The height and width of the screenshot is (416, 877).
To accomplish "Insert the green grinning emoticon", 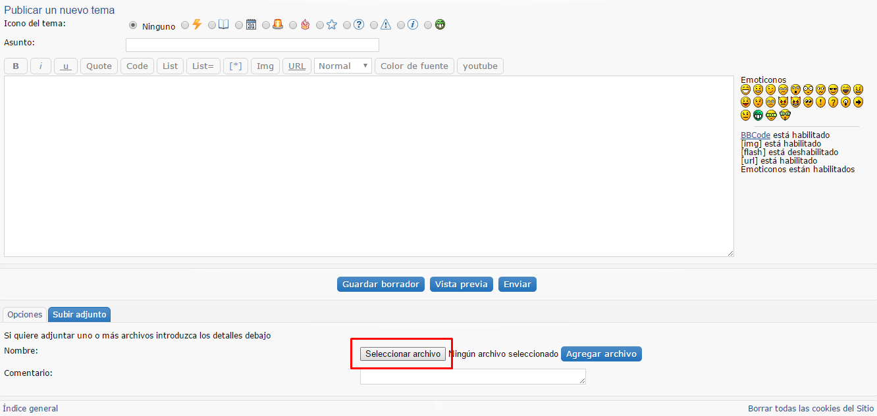I will 758,116.
